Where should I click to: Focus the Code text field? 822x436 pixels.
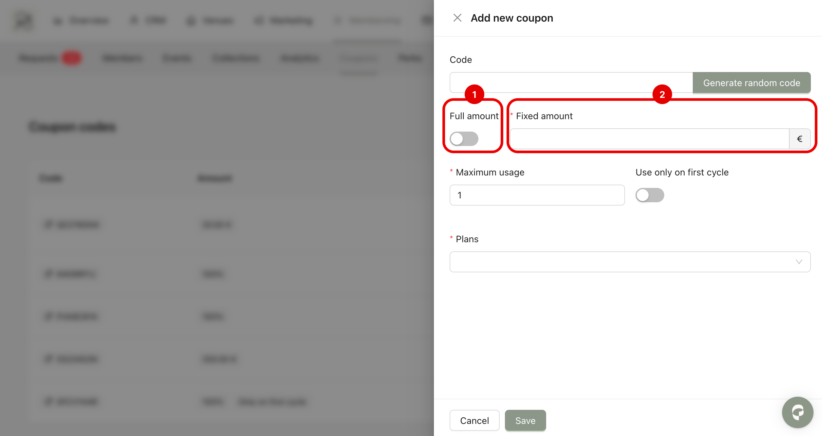click(x=571, y=82)
